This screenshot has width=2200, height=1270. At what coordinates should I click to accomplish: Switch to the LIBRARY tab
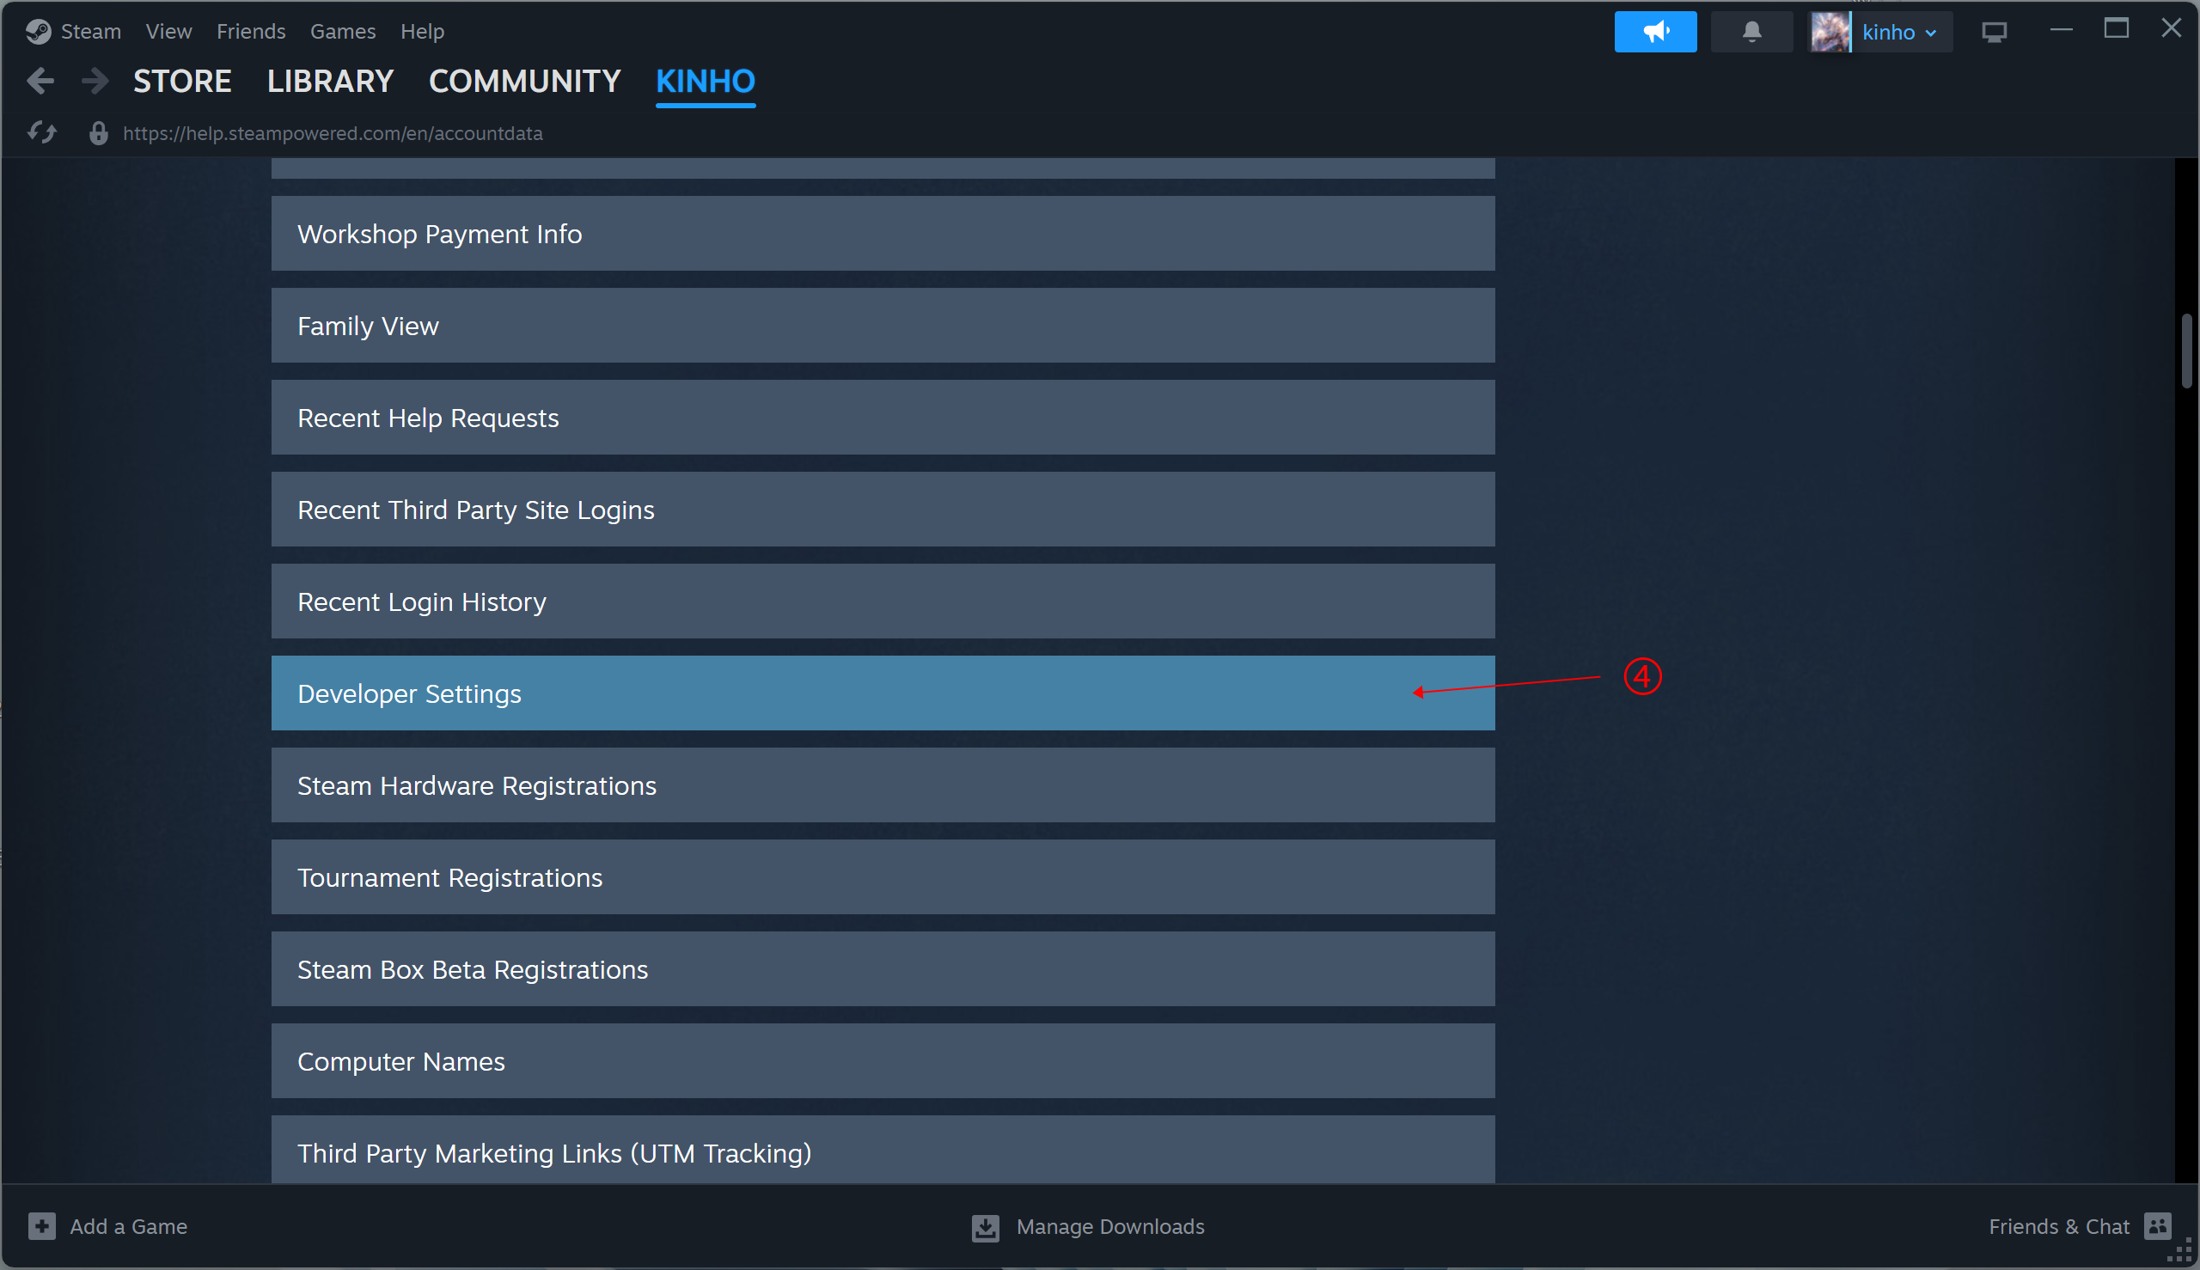(330, 81)
